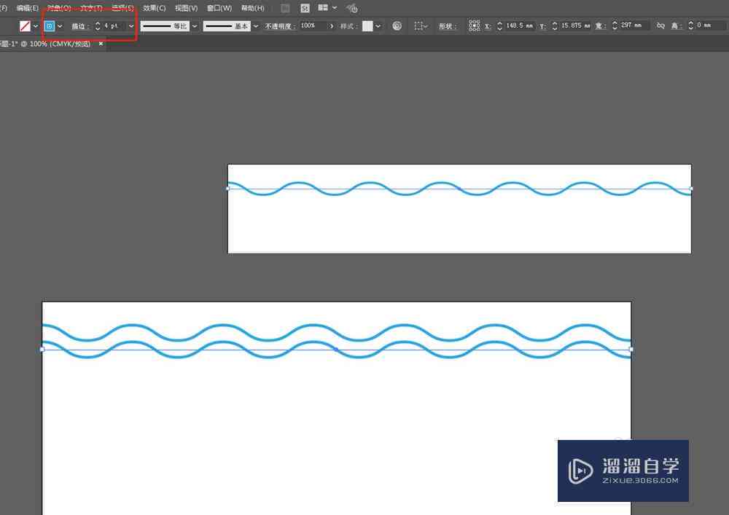
Task: Click the Y value 15.875 mm field
Action: point(576,25)
